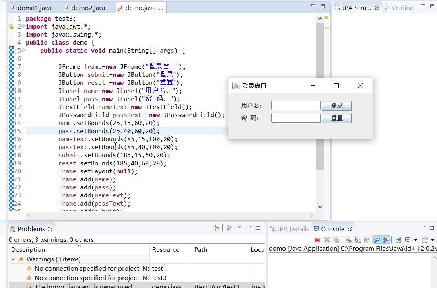
Task: Select test3 no-connection warning row
Action: tap(136, 278)
